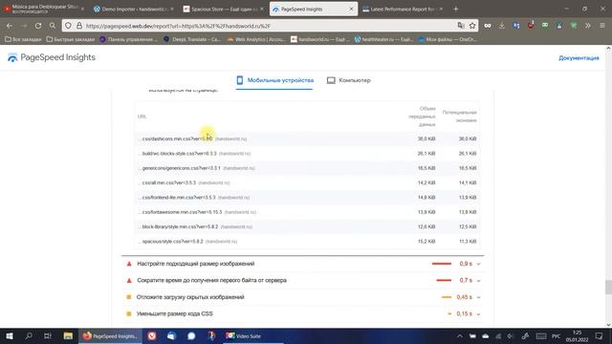Open the "Панель управления" bookmark
The image size is (612, 344).
pyautogui.click(x=128, y=39)
